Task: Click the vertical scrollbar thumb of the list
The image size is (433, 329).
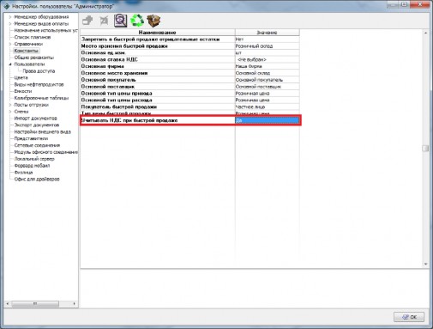Action: click(x=425, y=149)
